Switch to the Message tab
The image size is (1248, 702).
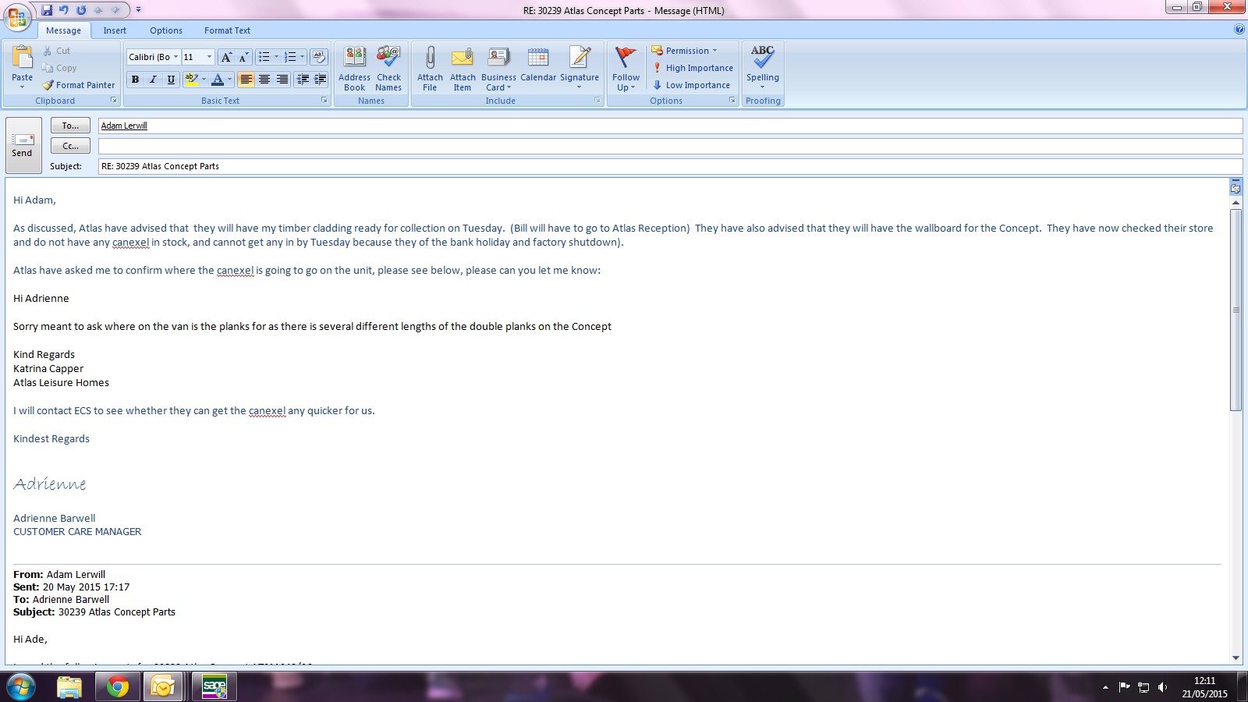click(x=63, y=30)
